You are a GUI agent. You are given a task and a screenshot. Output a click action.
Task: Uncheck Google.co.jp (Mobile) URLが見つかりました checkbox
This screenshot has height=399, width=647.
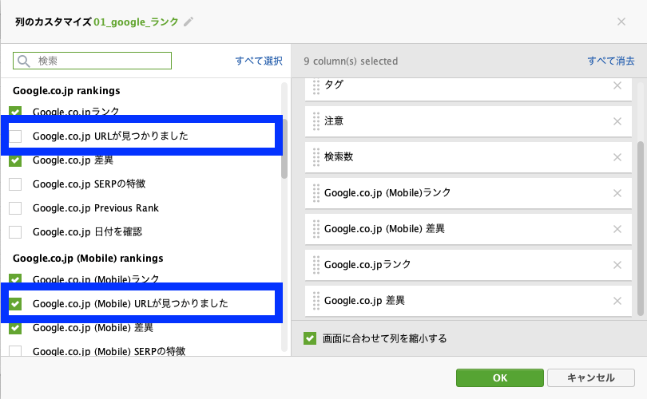pos(15,304)
